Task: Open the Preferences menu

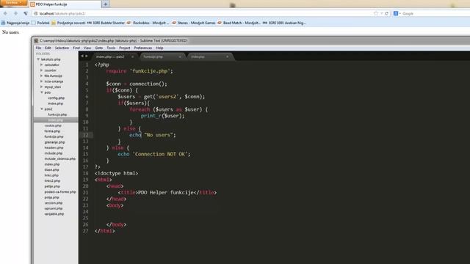Action: (x=143, y=48)
